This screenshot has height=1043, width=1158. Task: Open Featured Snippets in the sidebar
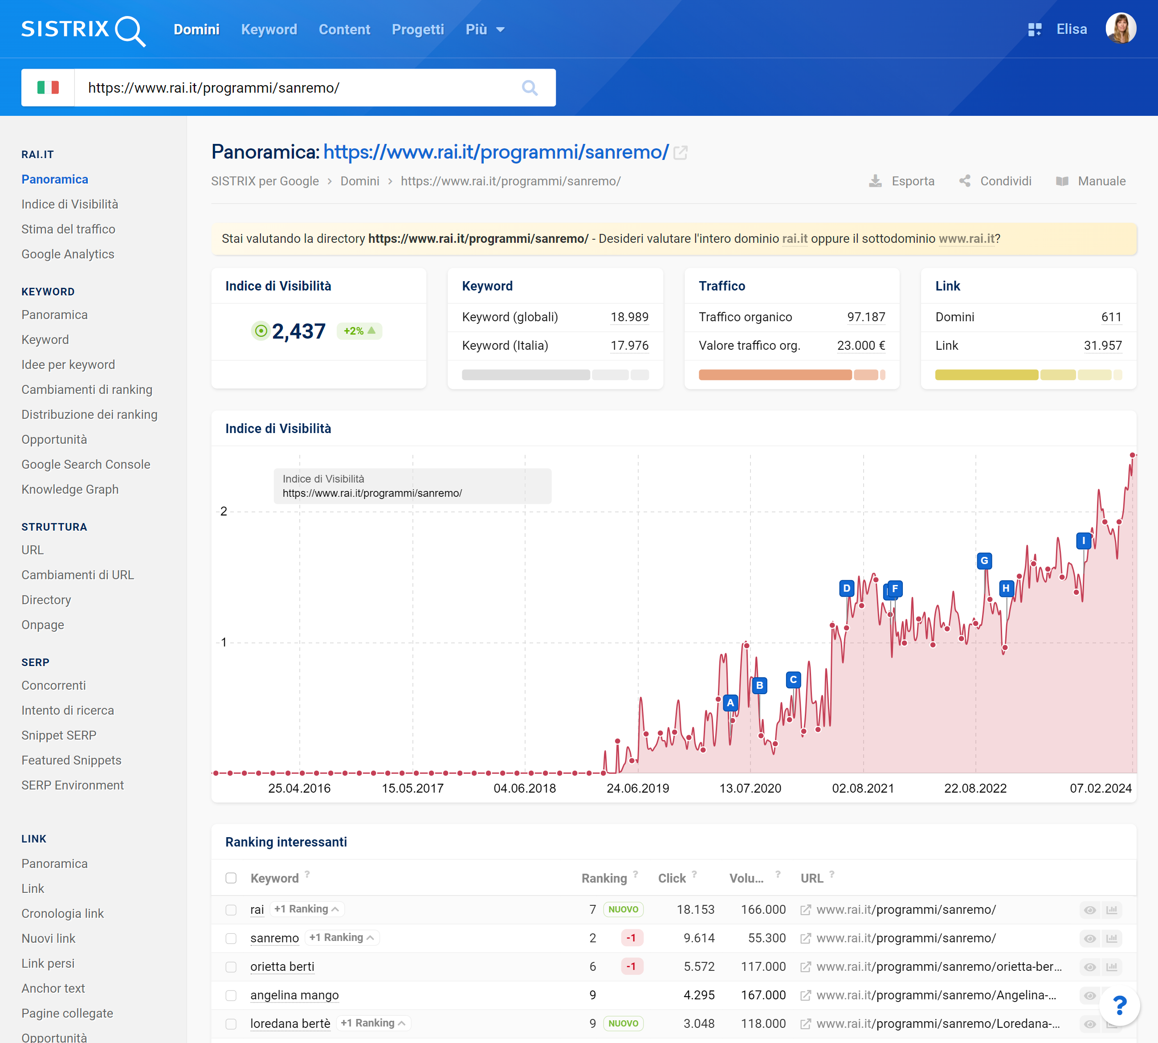click(72, 761)
